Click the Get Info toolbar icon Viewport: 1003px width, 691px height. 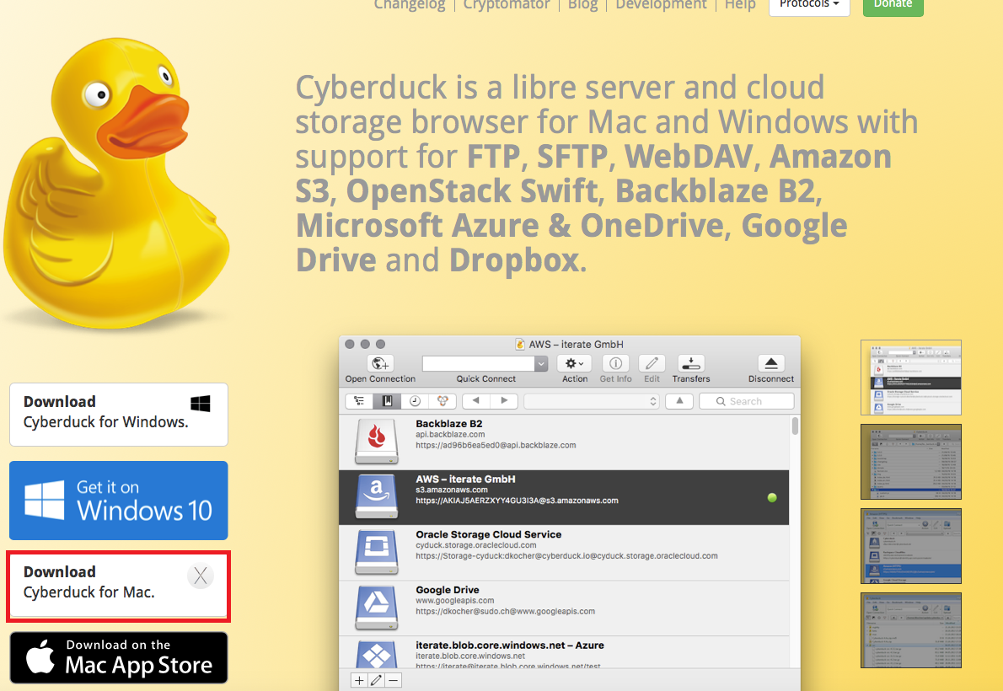(x=615, y=364)
